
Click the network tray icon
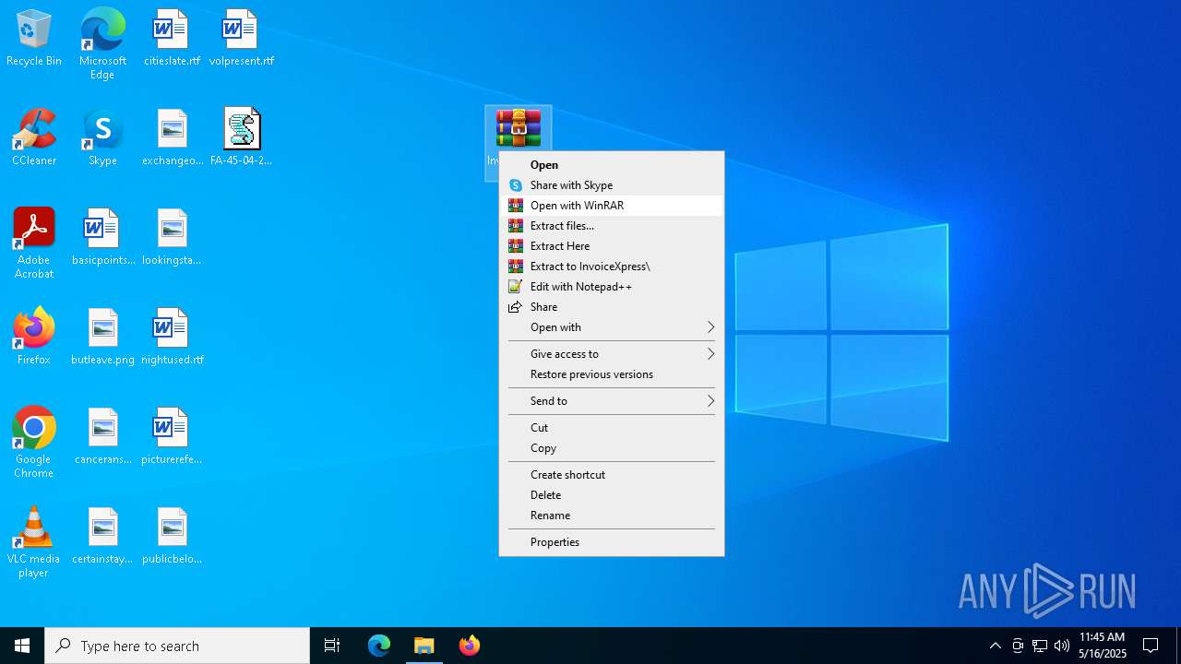click(1040, 646)
